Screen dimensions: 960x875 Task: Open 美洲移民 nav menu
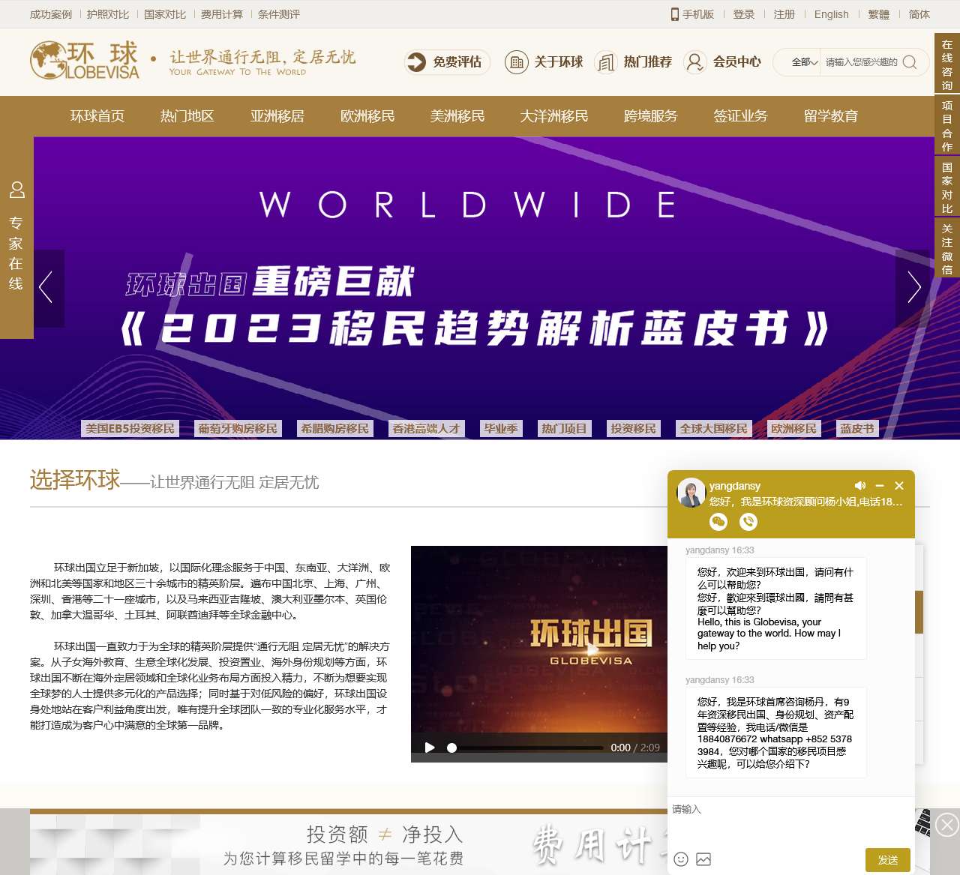tap(457, 116)
